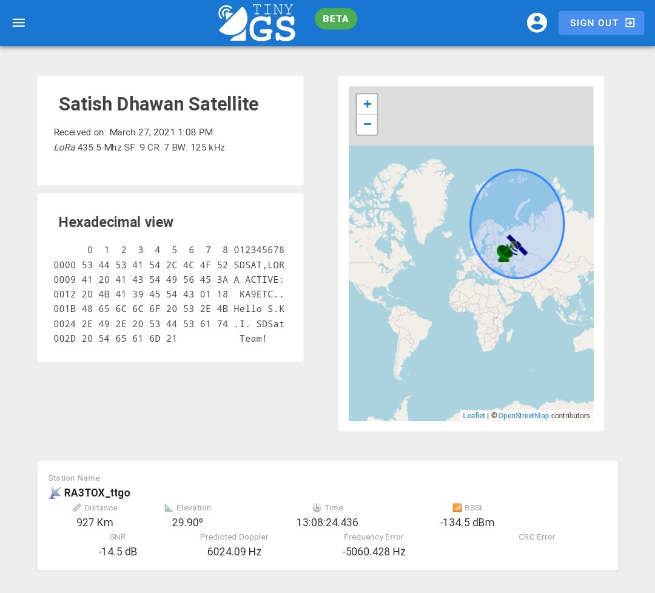Click the green BETA badge
Viewport: 655px width, 593px height.
(335, 19)
